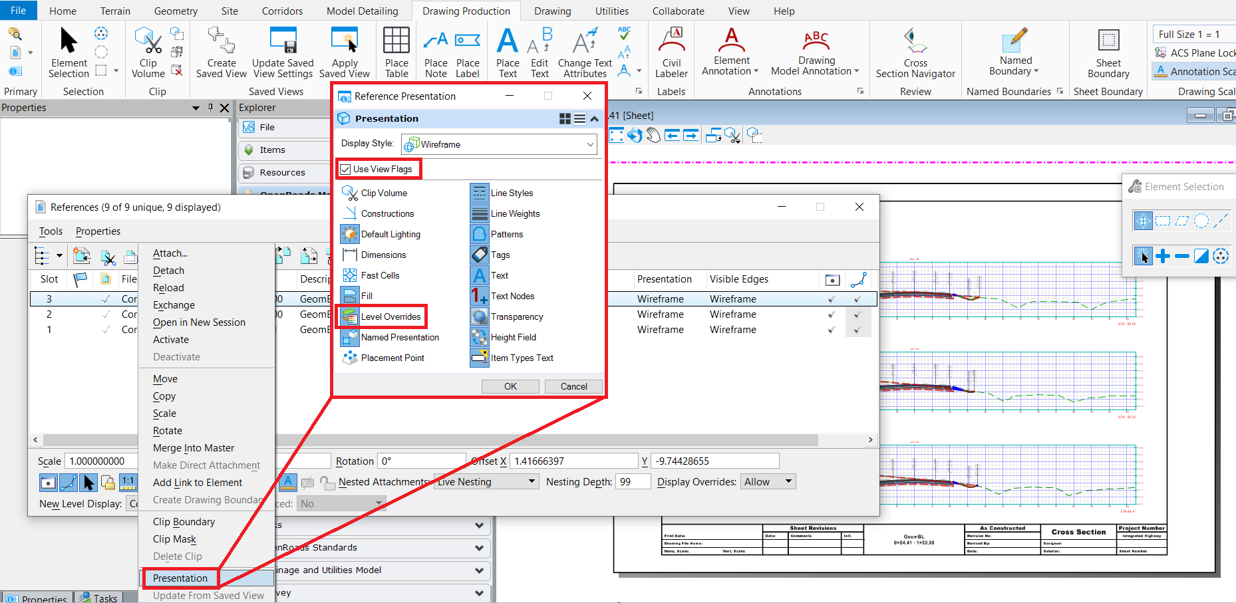Click Rotation input field
The image size is (1236, 603).
tap(422, 461)
